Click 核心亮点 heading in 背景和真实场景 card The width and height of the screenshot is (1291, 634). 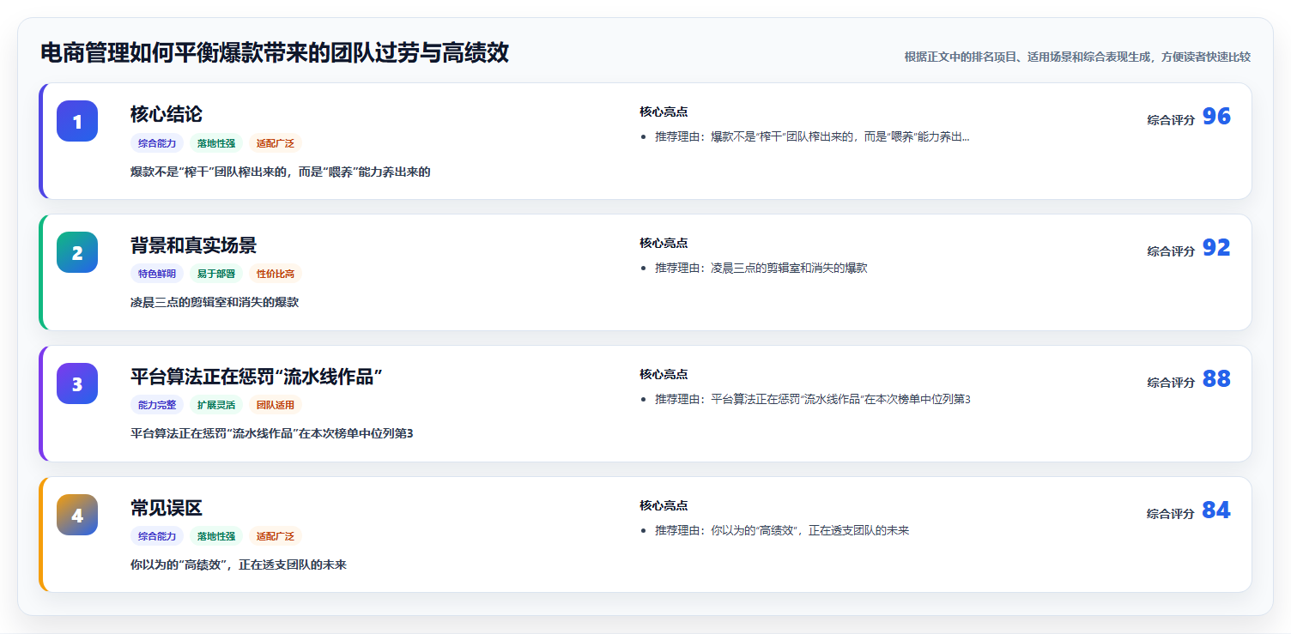click(x=664, y=244)
